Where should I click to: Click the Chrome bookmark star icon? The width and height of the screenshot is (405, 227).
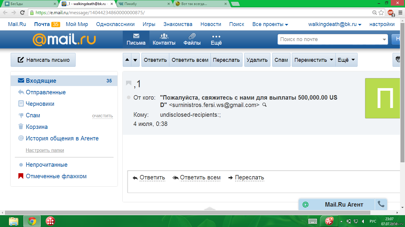point(381,13)
